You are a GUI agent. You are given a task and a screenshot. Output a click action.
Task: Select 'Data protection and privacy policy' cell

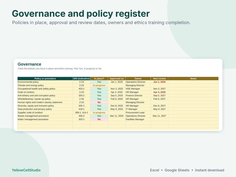45,109
